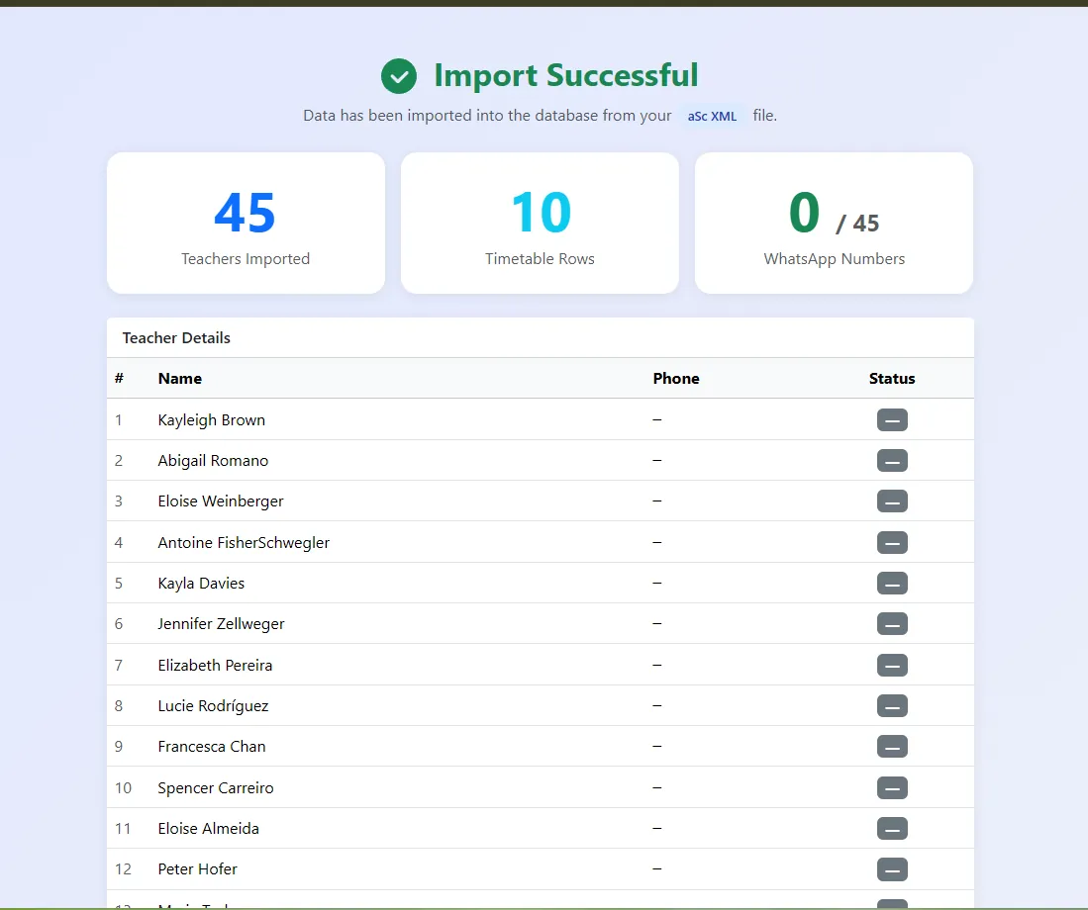Select the "Phone" column header
Image resolution: width=1088 pixels, height=910 pixels.
click(x=676, y=379)
